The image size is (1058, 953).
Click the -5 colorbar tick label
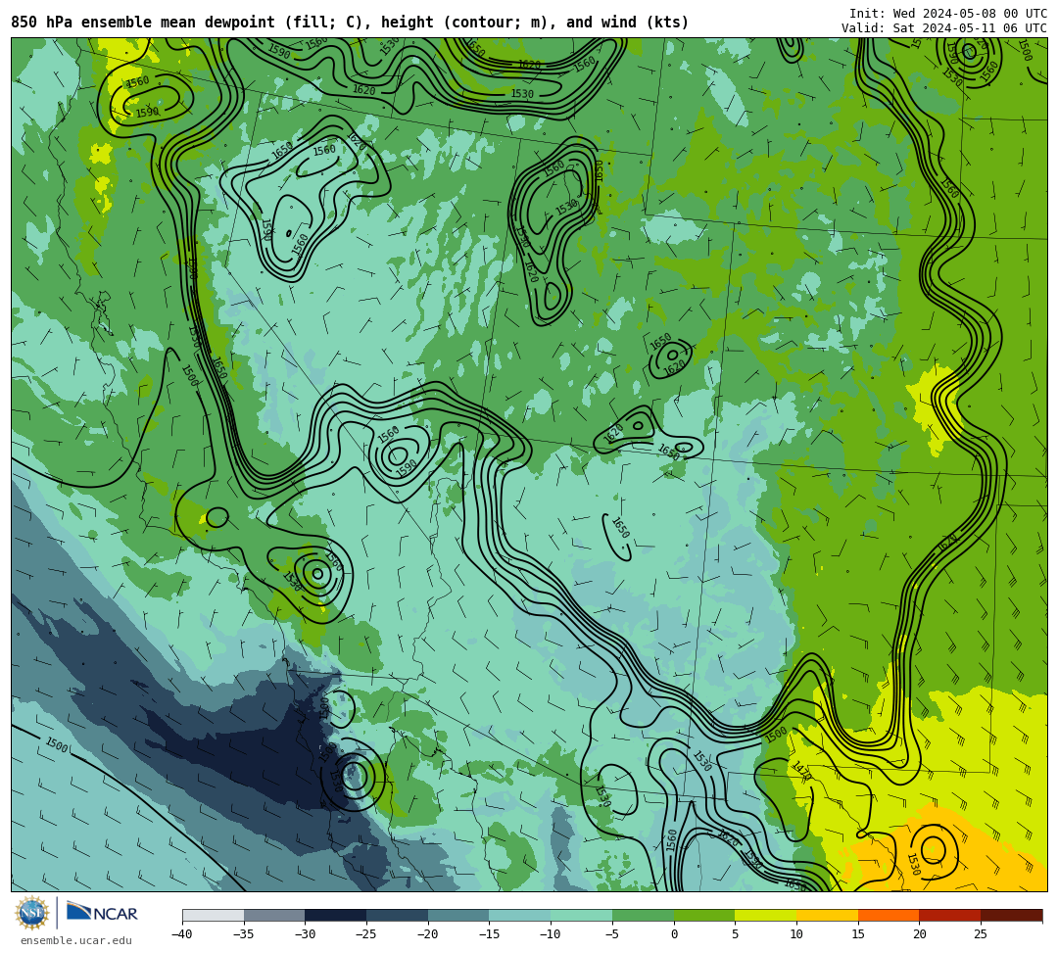pos(611,934)
